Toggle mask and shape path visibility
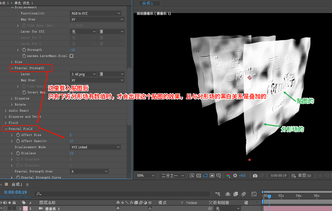Image resolution: width=332 pixels, height=211 pixels. coord(205,175)
